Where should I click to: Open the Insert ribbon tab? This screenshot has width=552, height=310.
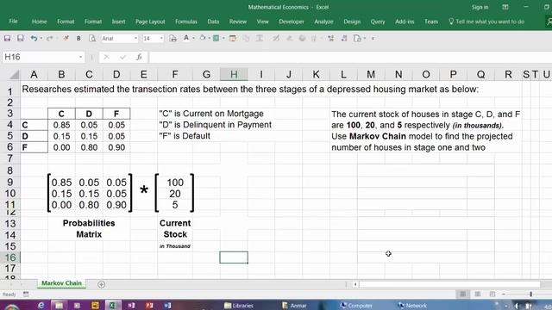click(119, 22)
